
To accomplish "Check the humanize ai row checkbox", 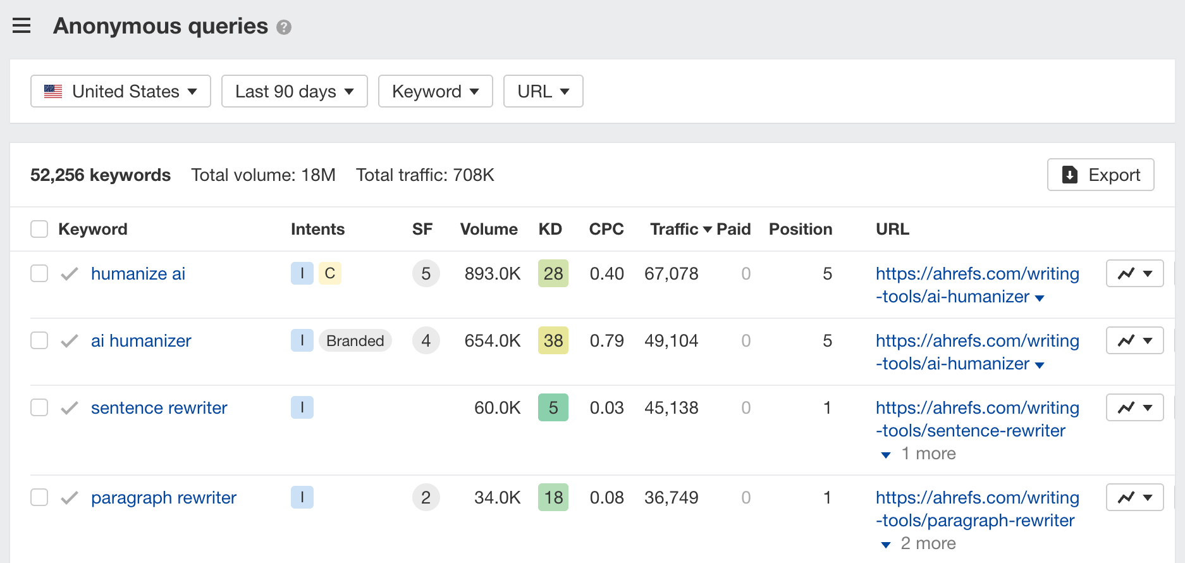I will pyautogui.click(x=39, y=274).
